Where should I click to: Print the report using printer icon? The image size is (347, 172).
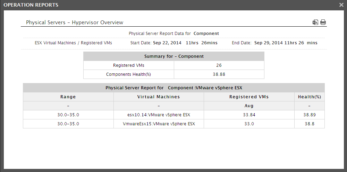pyautogui.click(x=323, y=22)
